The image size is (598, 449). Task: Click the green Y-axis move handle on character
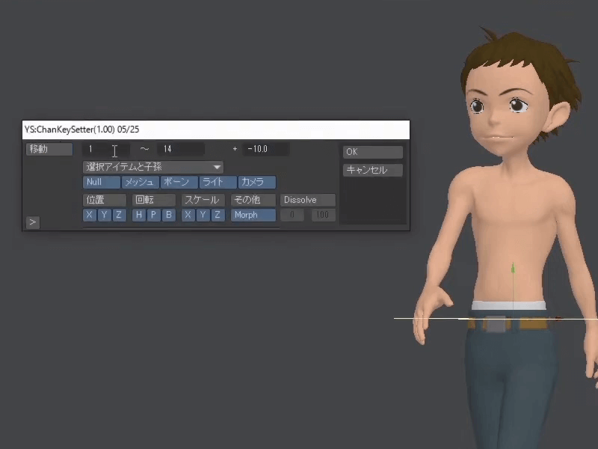pyautogui.click(x=514, y=269)
